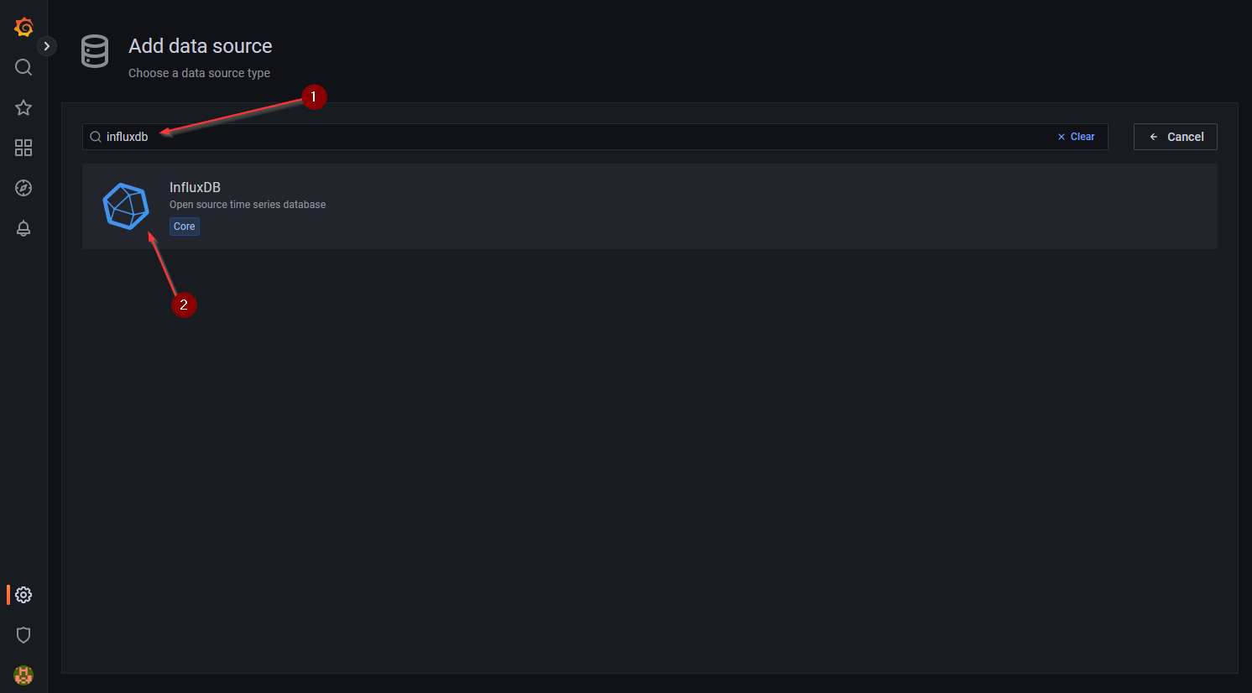Open Server Admin via the shield icon
The width and height of the screenshot is (1252, 693).
pyautogui.click(x=23, y=635)
